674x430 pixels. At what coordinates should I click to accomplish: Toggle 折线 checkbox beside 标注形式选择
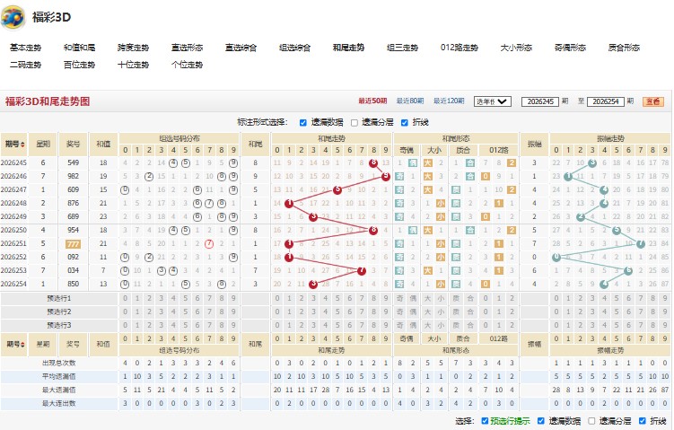[x=405, y=123]
